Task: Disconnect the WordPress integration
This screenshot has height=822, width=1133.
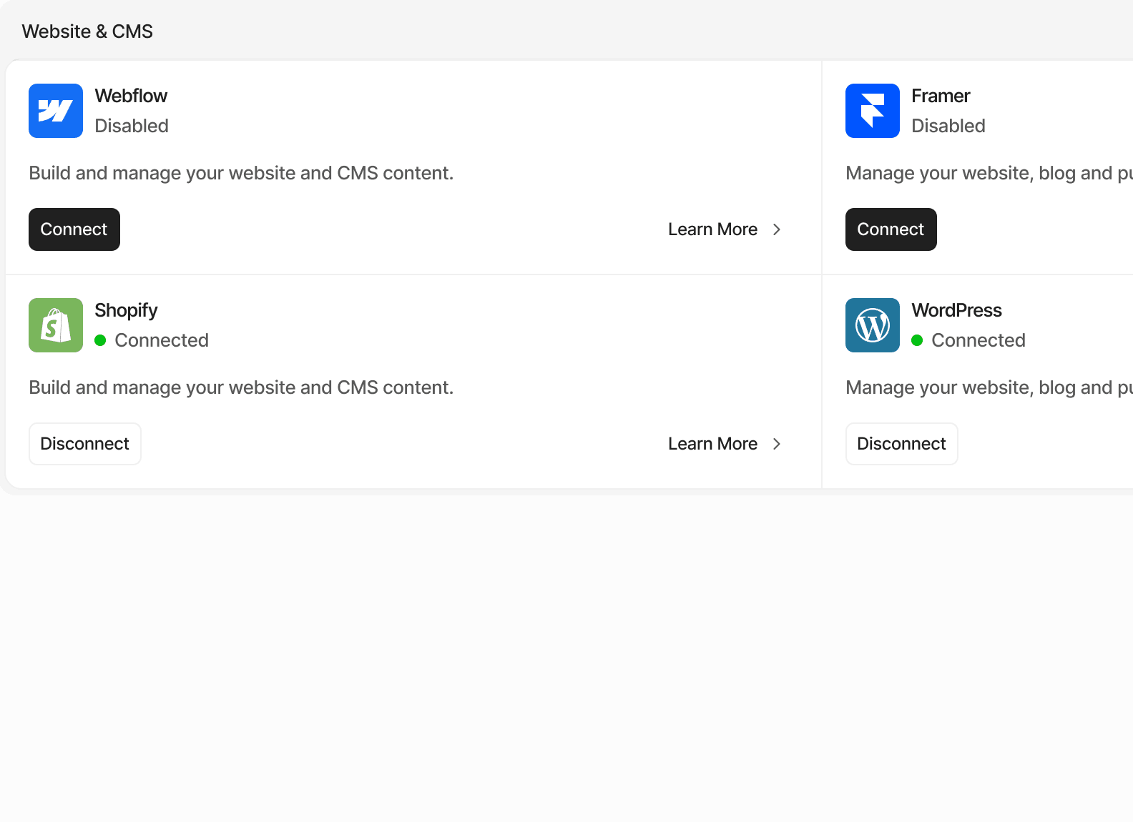Action: pyautogui.click(x=902, y=444)
